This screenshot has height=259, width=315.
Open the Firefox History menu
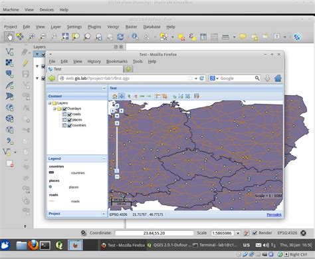click(x=94, y=61)
